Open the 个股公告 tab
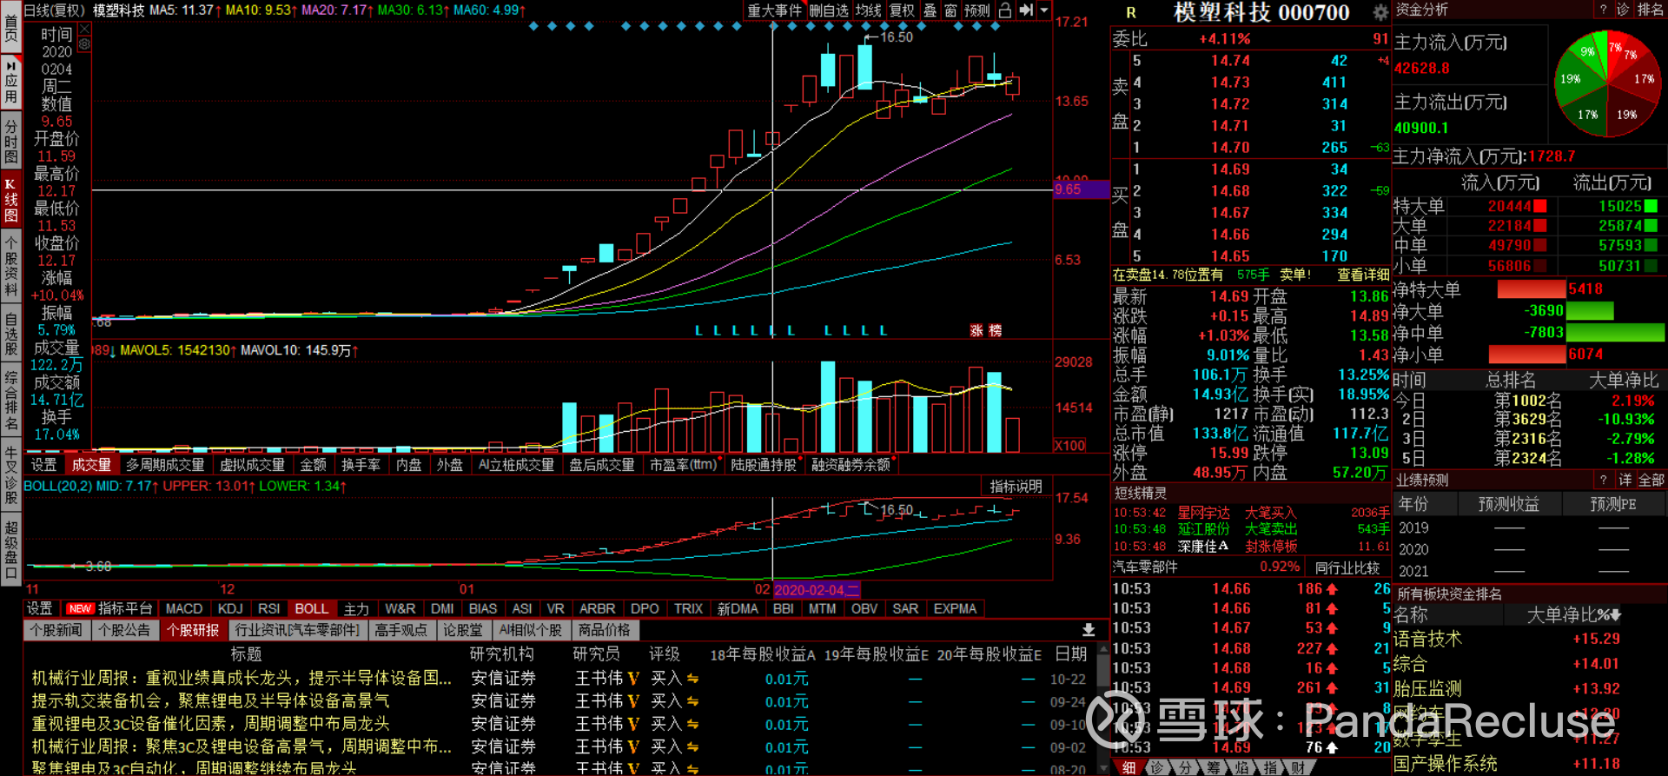Screen dimensions: 1668x776 pyautogui.click(x=124, y=630)
